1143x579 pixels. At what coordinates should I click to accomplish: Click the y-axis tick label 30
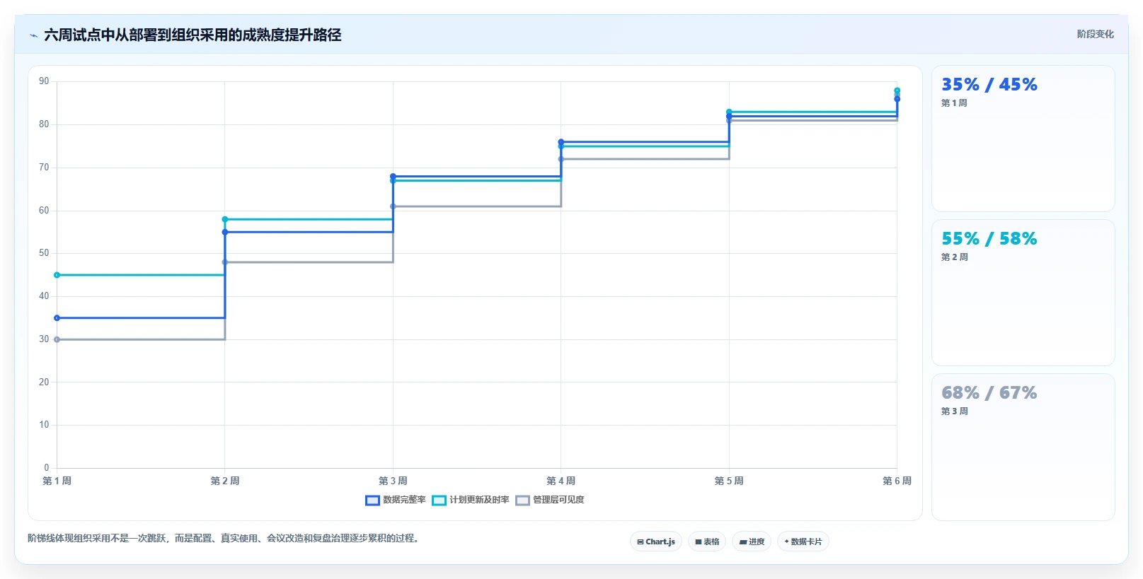pyautogui.click(x=44, y=339)
